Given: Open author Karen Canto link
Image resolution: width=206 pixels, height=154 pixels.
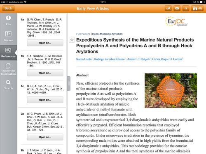Looking at the screenshot, I should tap(84, 59).
